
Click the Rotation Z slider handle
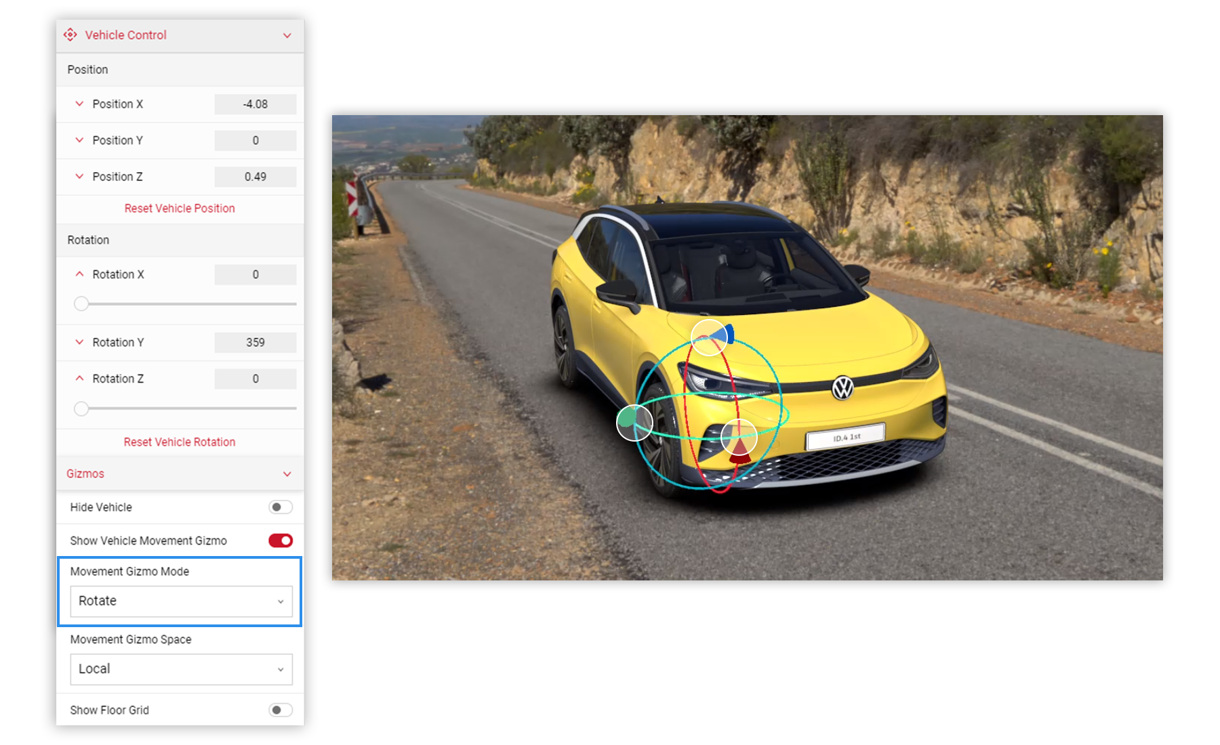click(x=81, y=408)
